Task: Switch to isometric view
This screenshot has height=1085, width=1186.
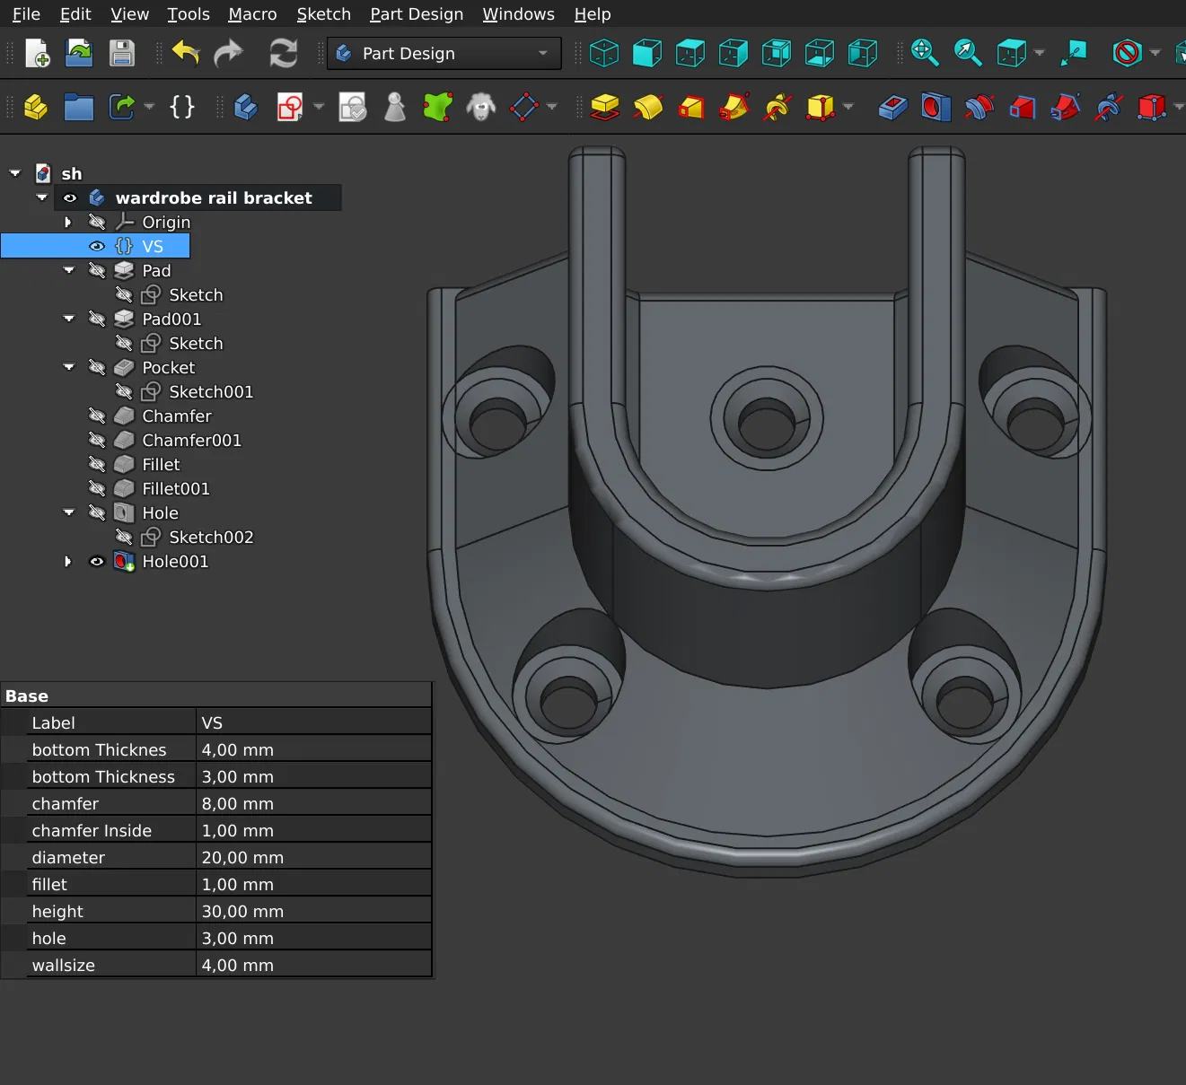Action: tap(604, 54)
